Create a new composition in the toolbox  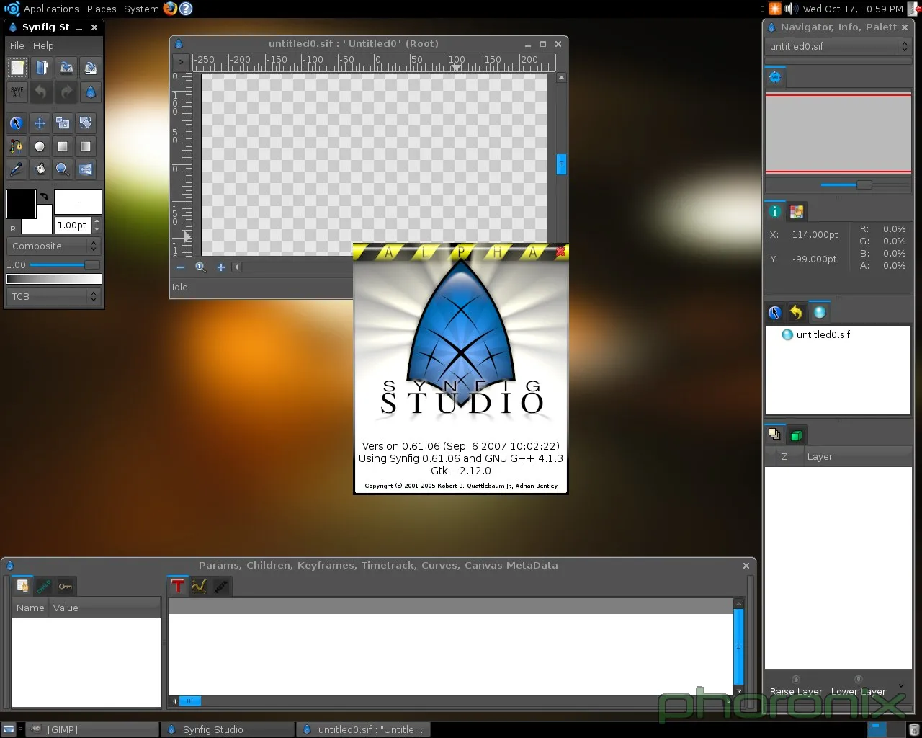[x=17, y=68]
